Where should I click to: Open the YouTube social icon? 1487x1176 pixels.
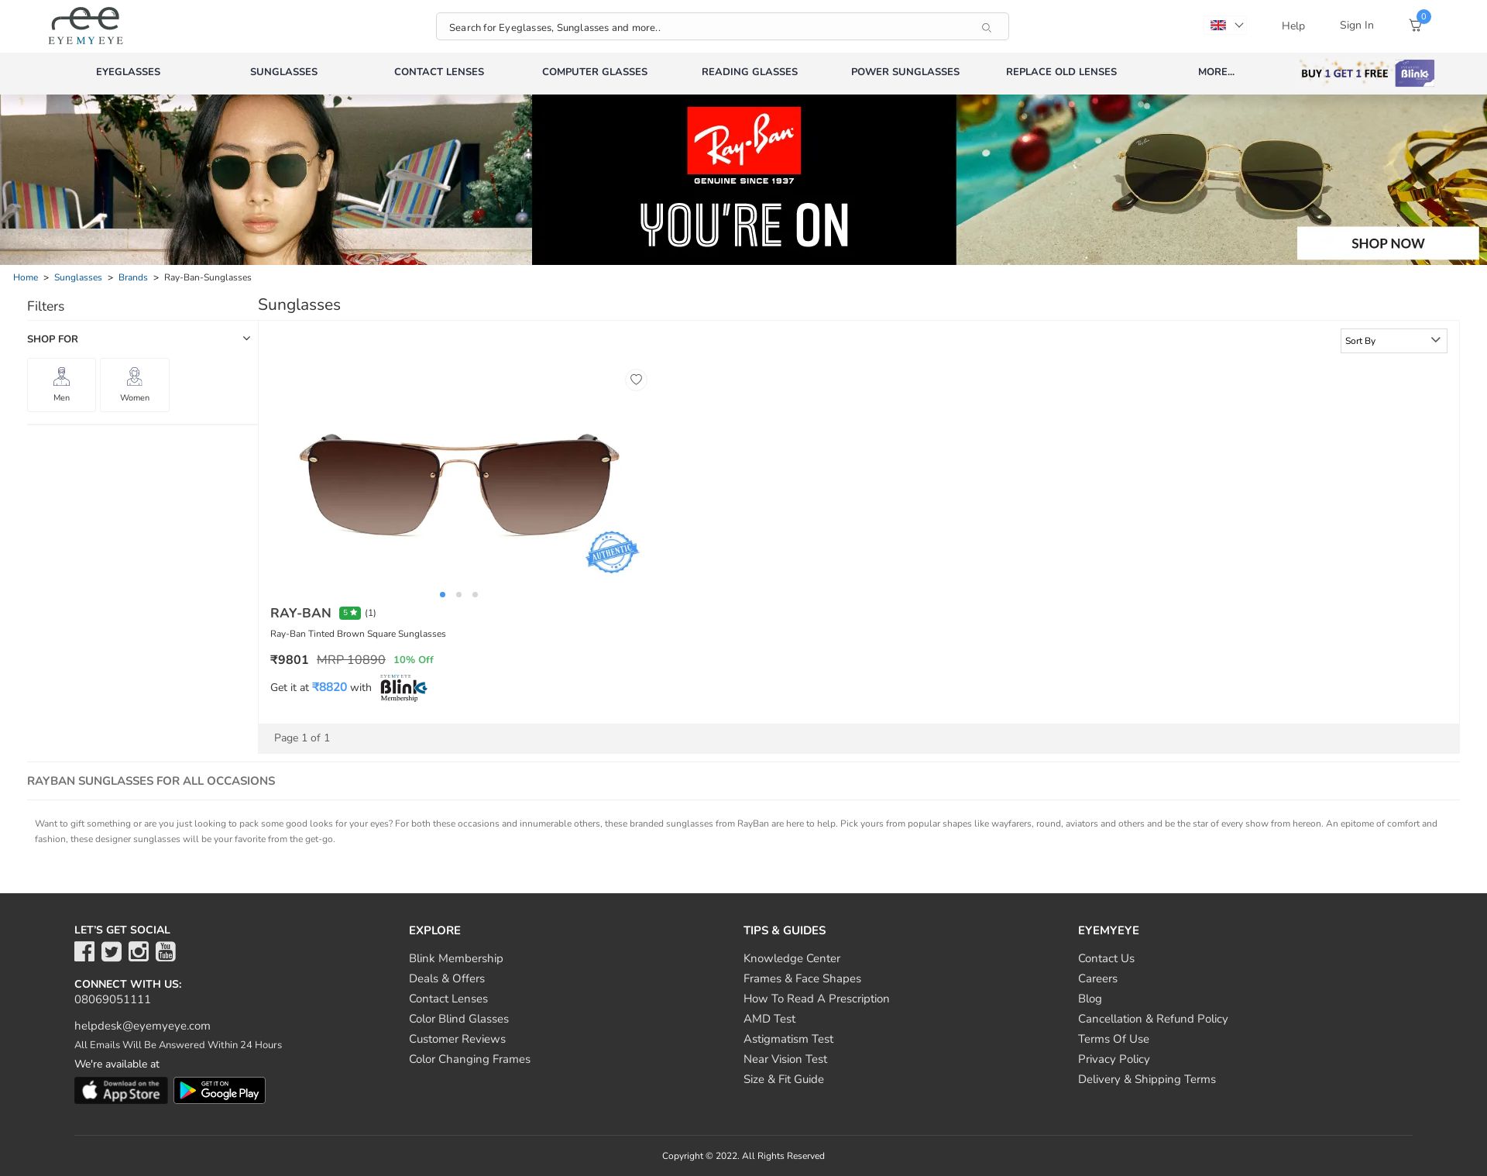[x=166, y=951]
